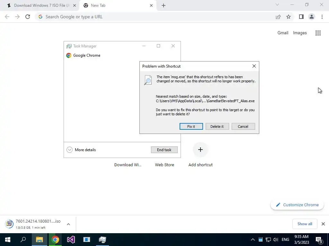The image size is (329, 246).
Task: Open the clock showing 9:35 AM
Action: pos(301,240)
